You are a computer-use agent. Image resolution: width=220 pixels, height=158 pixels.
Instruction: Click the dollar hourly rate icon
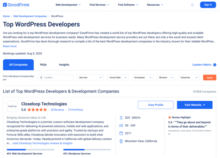click(x=121, y=118)
